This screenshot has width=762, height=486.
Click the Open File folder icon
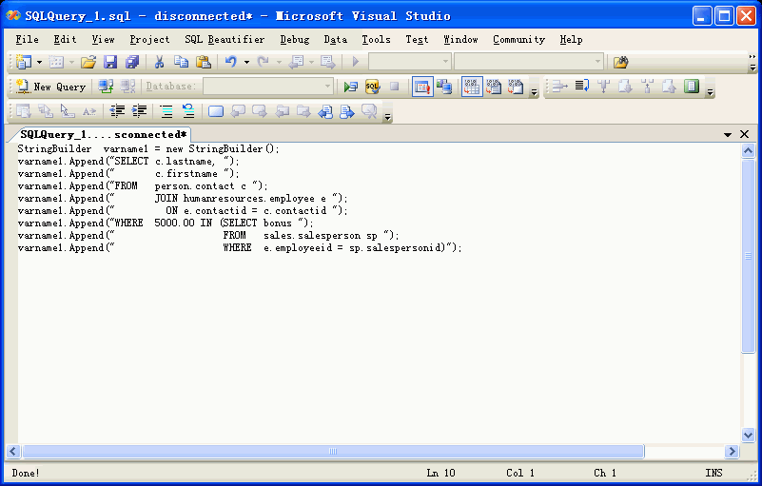[x=88, y=62]
